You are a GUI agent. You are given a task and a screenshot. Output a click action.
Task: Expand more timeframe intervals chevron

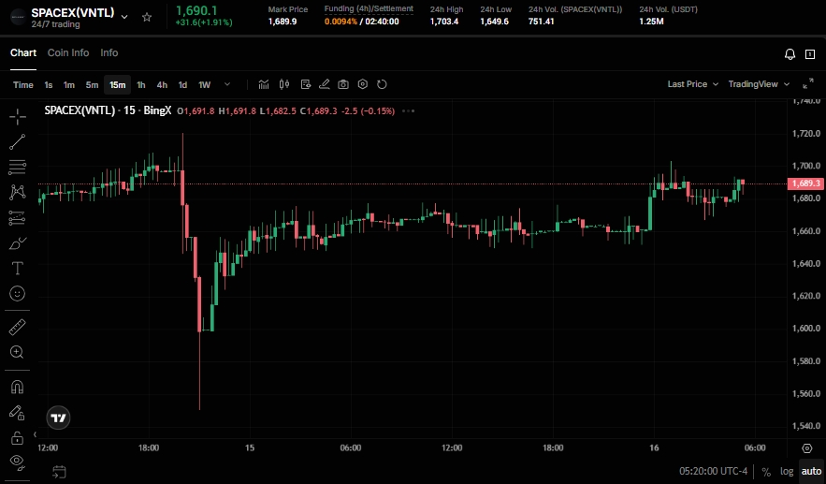coord(227,84)
